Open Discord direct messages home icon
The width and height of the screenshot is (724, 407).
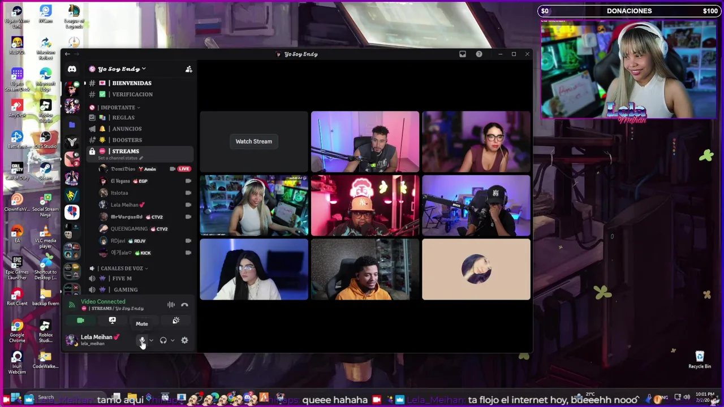pos(72,69)
